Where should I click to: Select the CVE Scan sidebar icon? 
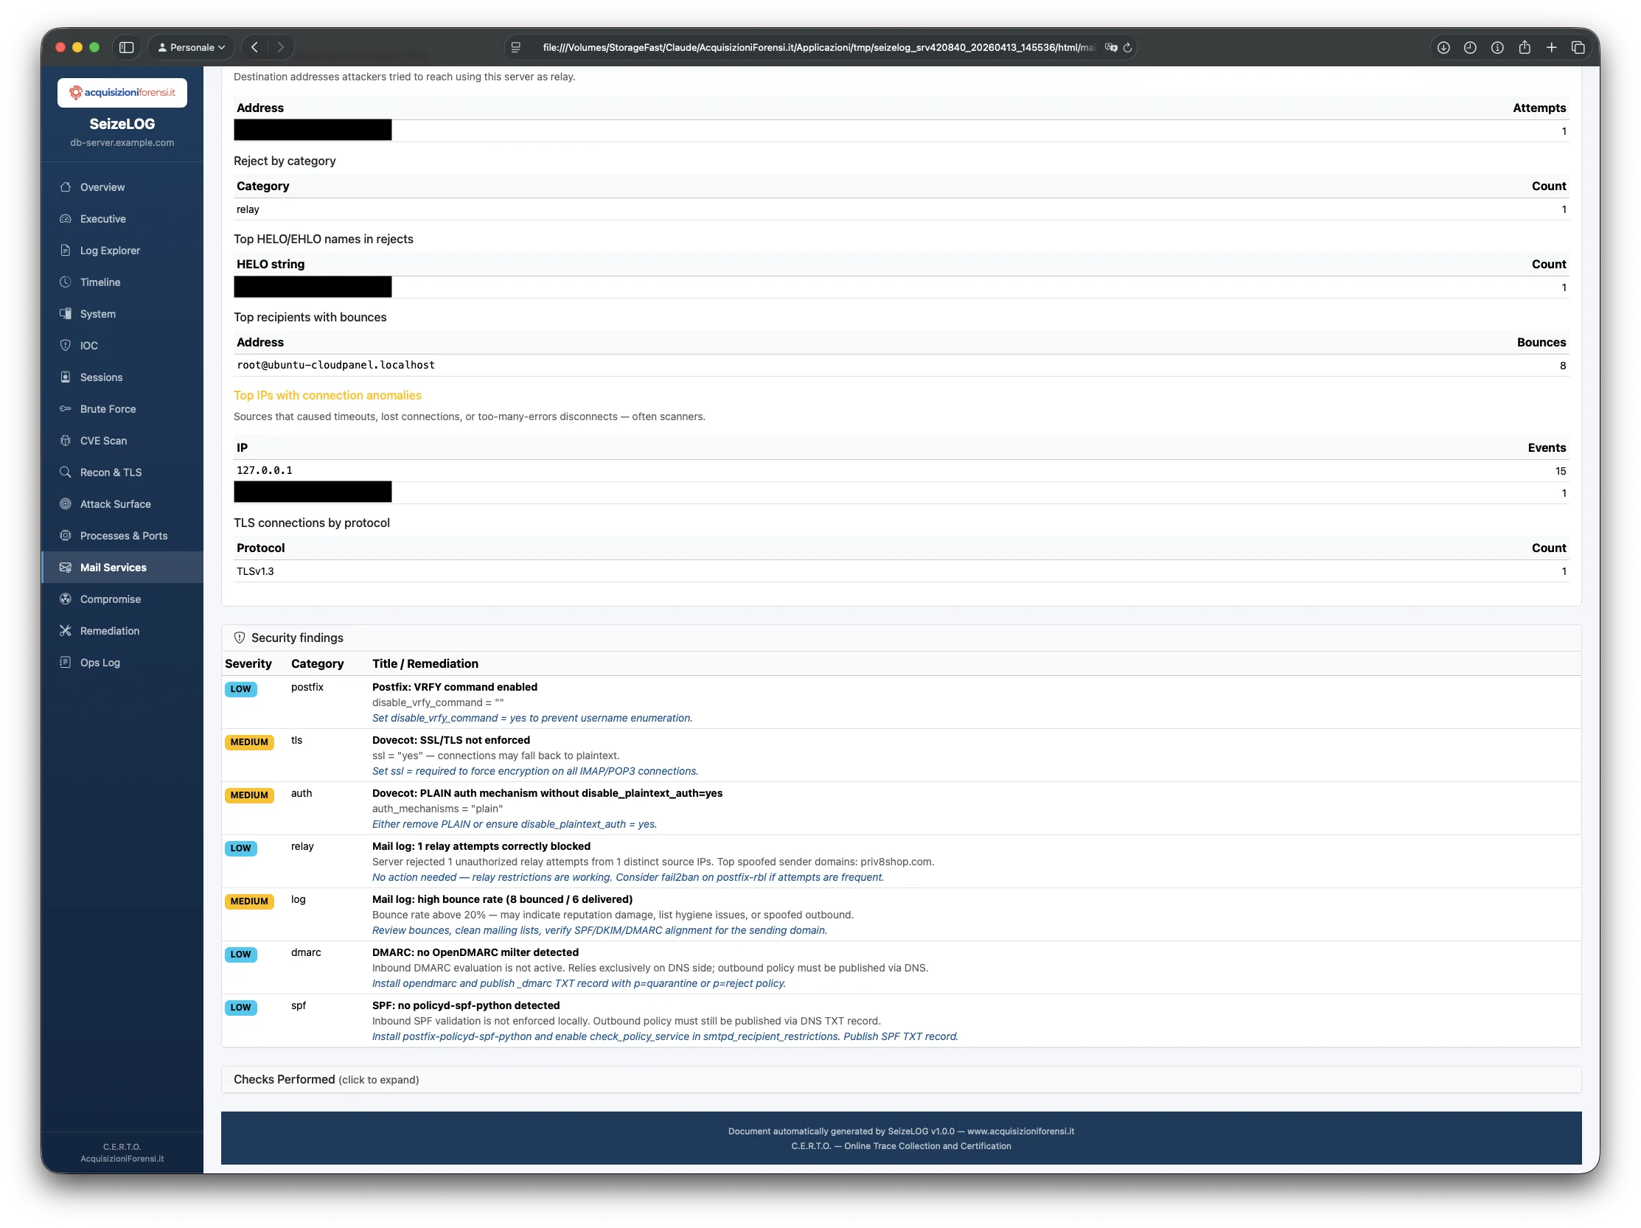tap(66, 440)
